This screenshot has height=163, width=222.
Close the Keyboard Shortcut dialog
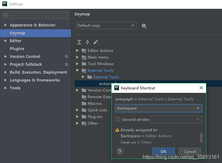[x=201, y=88]
